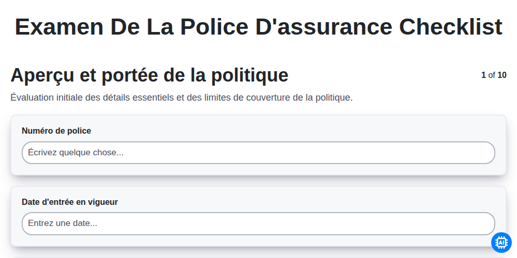Click the 'Évaluation initiale' description text
This screenshot has height=258, width=517.
(181, 98)
